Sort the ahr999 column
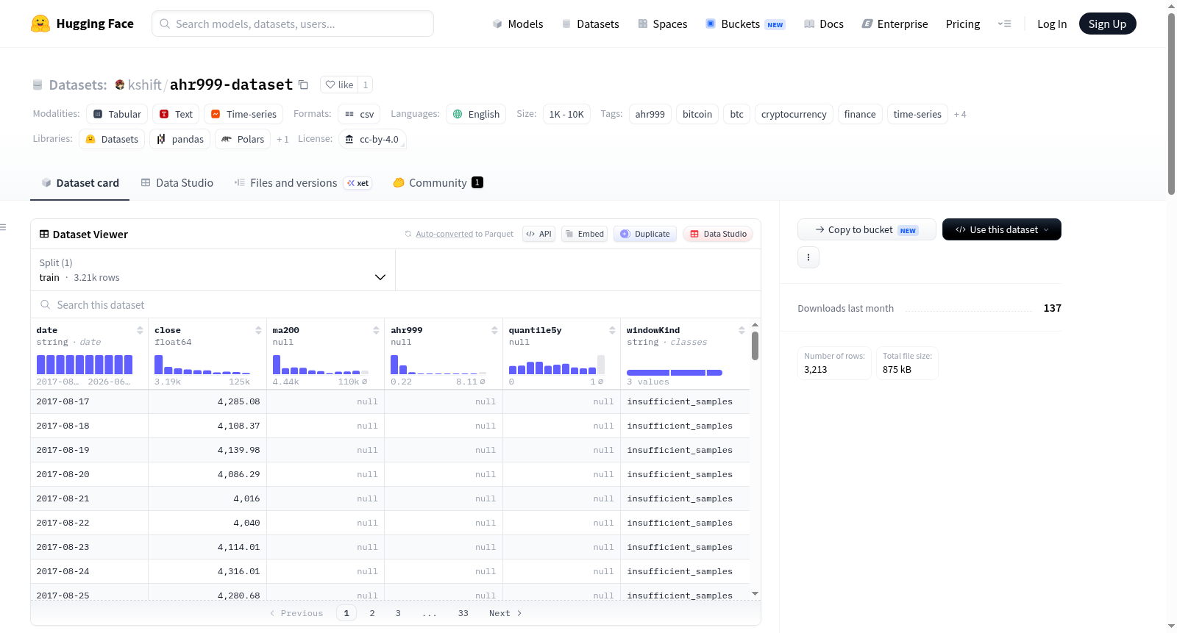Image resolution: width=1177 pixels, height=633 pixels. click(x=494, y=331)
